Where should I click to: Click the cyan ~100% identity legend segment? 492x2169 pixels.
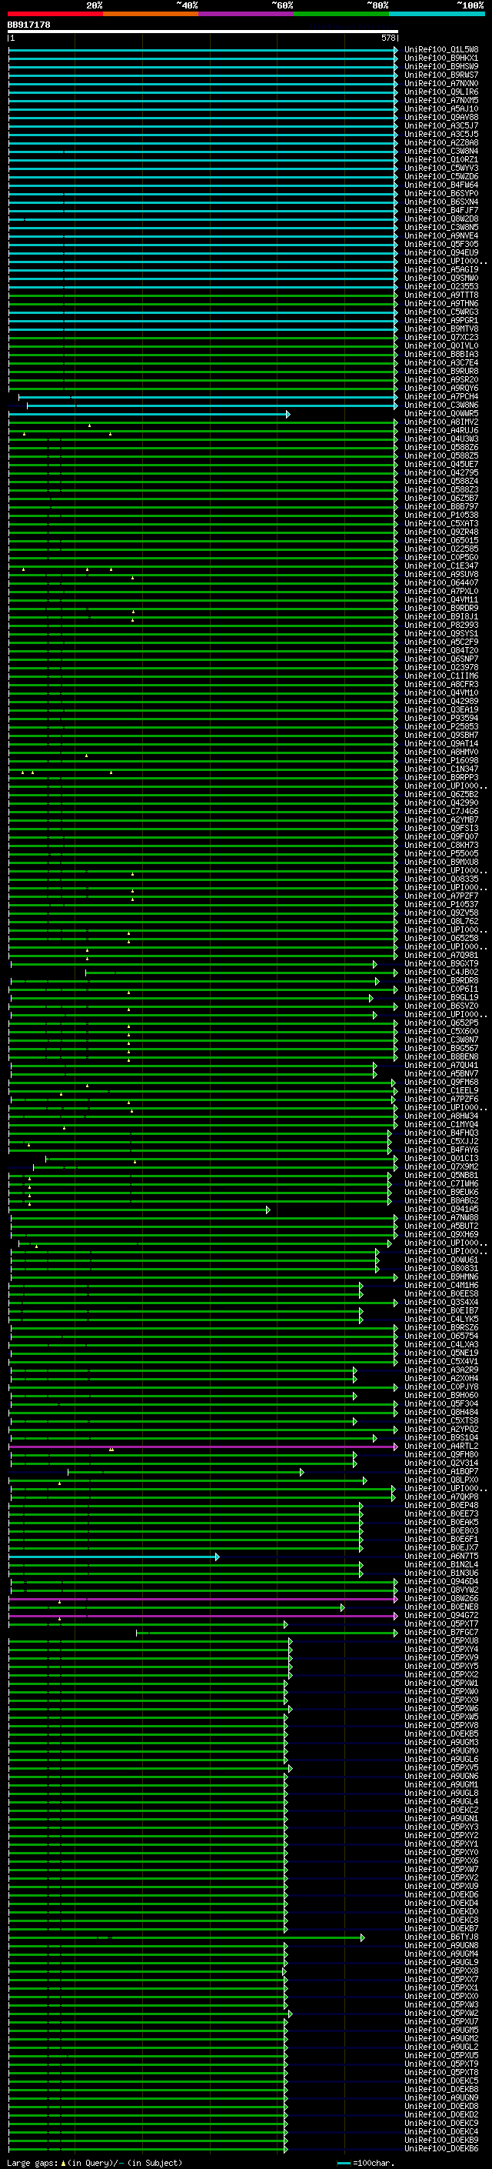(437, 14)
